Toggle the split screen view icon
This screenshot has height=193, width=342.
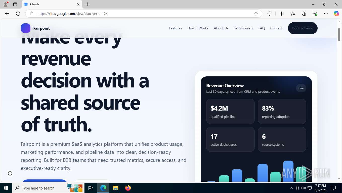(282, 14)
